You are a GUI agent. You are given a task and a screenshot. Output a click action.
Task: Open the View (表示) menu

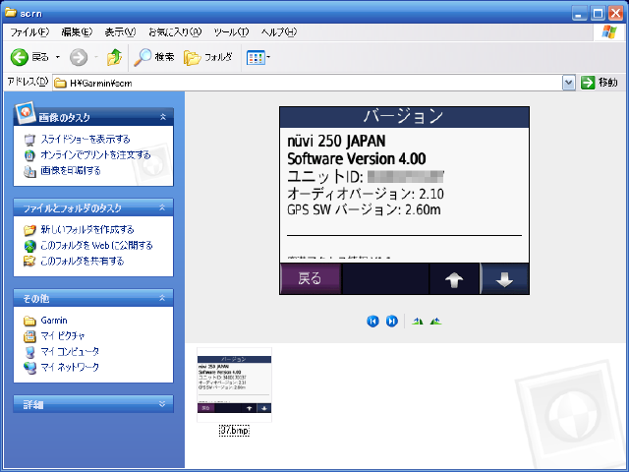pos(120,32)
